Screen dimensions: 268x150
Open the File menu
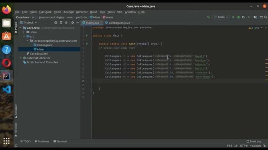[x=17, y=12]
